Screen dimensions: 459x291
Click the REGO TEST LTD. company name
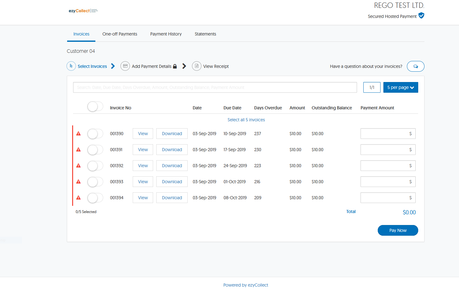399,5
